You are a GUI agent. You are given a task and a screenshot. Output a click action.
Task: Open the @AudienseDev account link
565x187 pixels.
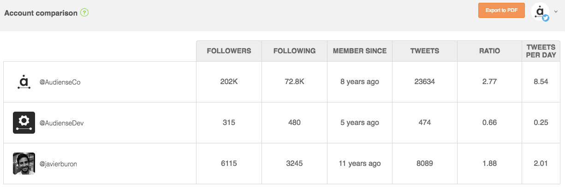click(x=61, y=123)
